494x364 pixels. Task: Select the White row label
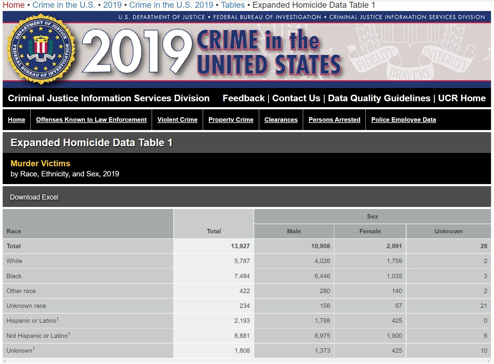click(14, 261)
